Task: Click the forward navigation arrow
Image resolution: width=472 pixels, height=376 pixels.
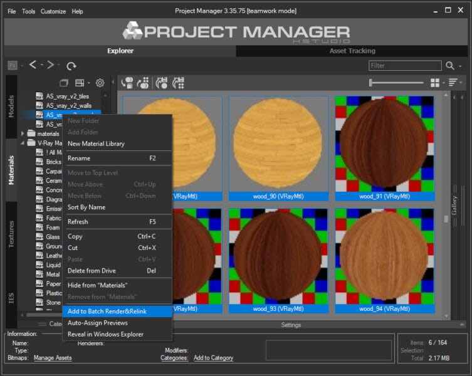Action: point(50,65)
